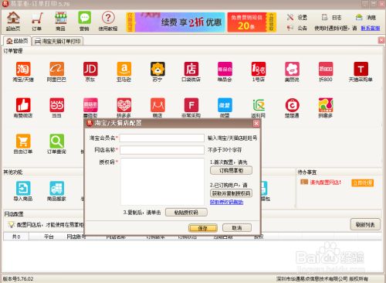This screenshot has height=283, width=386.
Task: Click the 联系客服 support link
Action: click(371, 28)
